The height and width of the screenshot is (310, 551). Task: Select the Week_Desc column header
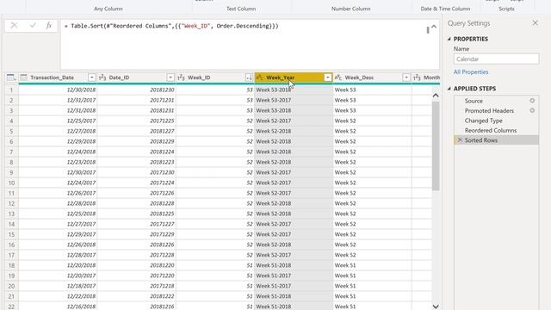372,77
